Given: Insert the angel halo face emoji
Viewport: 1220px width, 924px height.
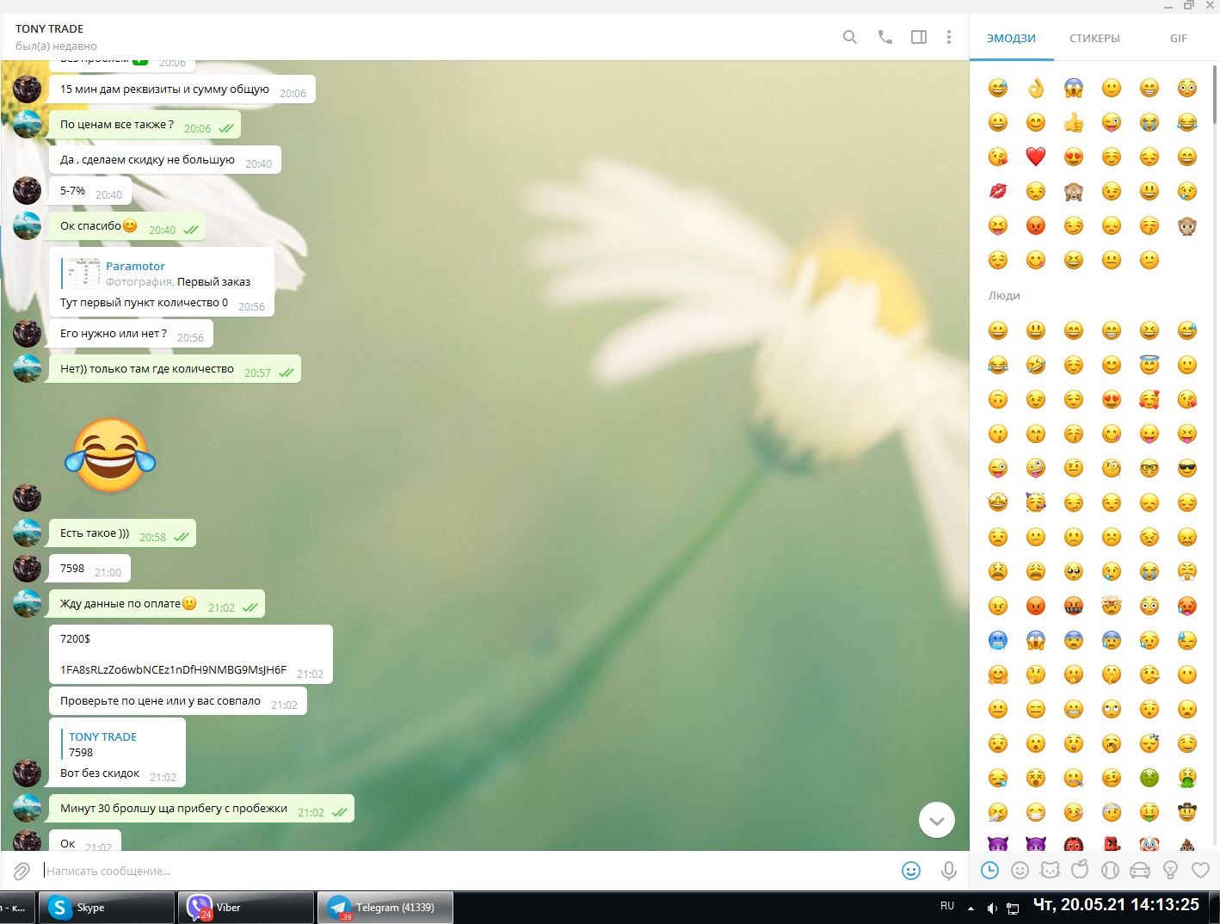Looking at the screenshot, I should click(1149, 365).
